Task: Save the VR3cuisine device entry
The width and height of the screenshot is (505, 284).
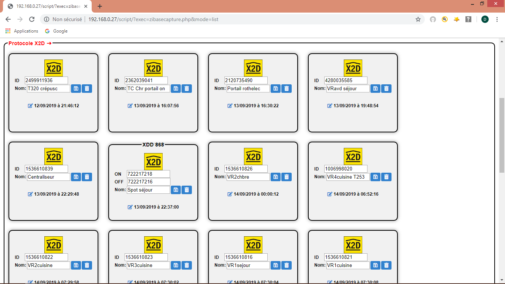Action: pos(176,265)
